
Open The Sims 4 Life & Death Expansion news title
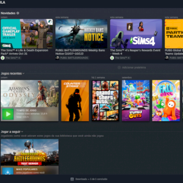(24, 52)
